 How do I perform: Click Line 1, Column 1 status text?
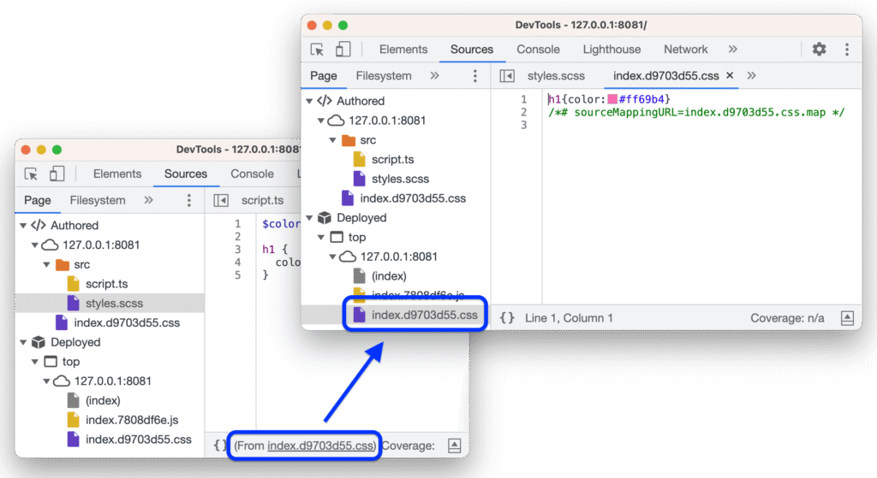(569, 318)
